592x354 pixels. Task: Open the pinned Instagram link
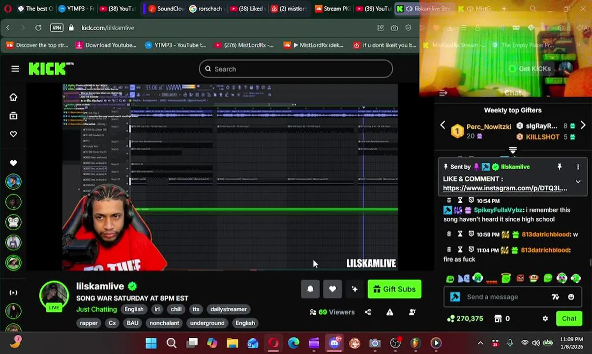pyautogui.click(x=505, y=188)
